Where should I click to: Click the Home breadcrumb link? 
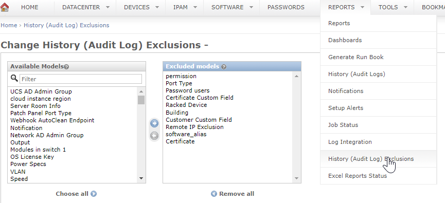[9, 25]
